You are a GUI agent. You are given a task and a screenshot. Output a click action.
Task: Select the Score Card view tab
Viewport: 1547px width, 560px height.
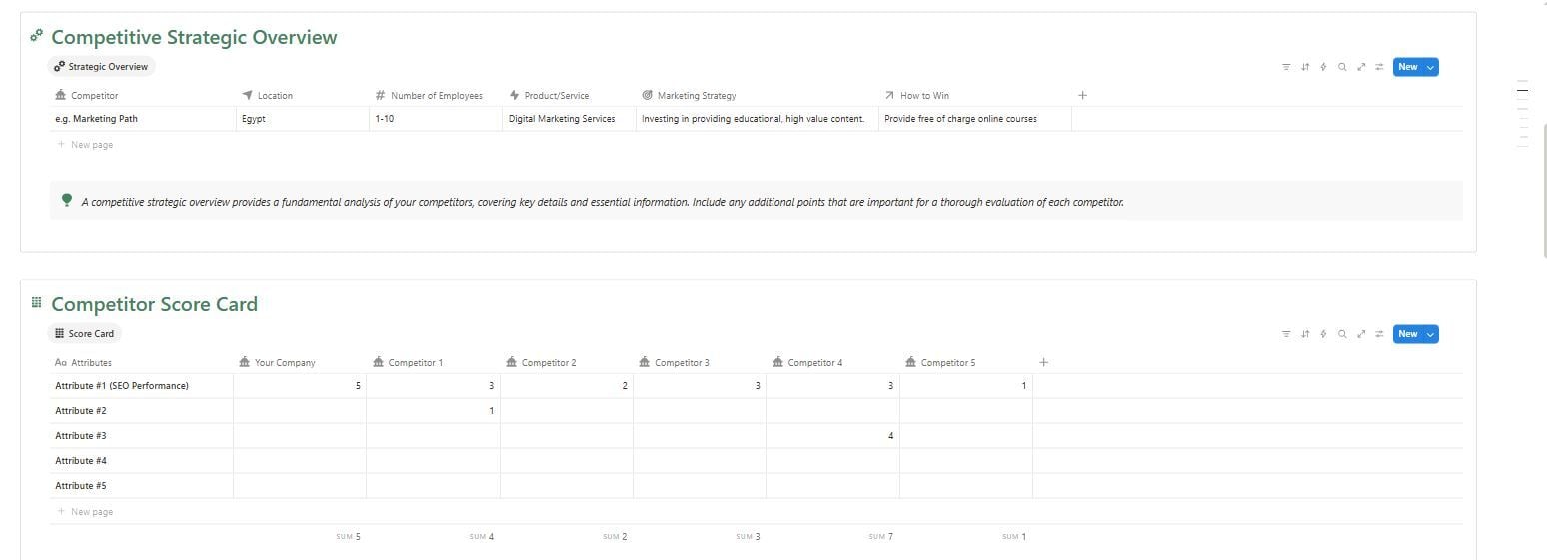click(x=85, y=334)
